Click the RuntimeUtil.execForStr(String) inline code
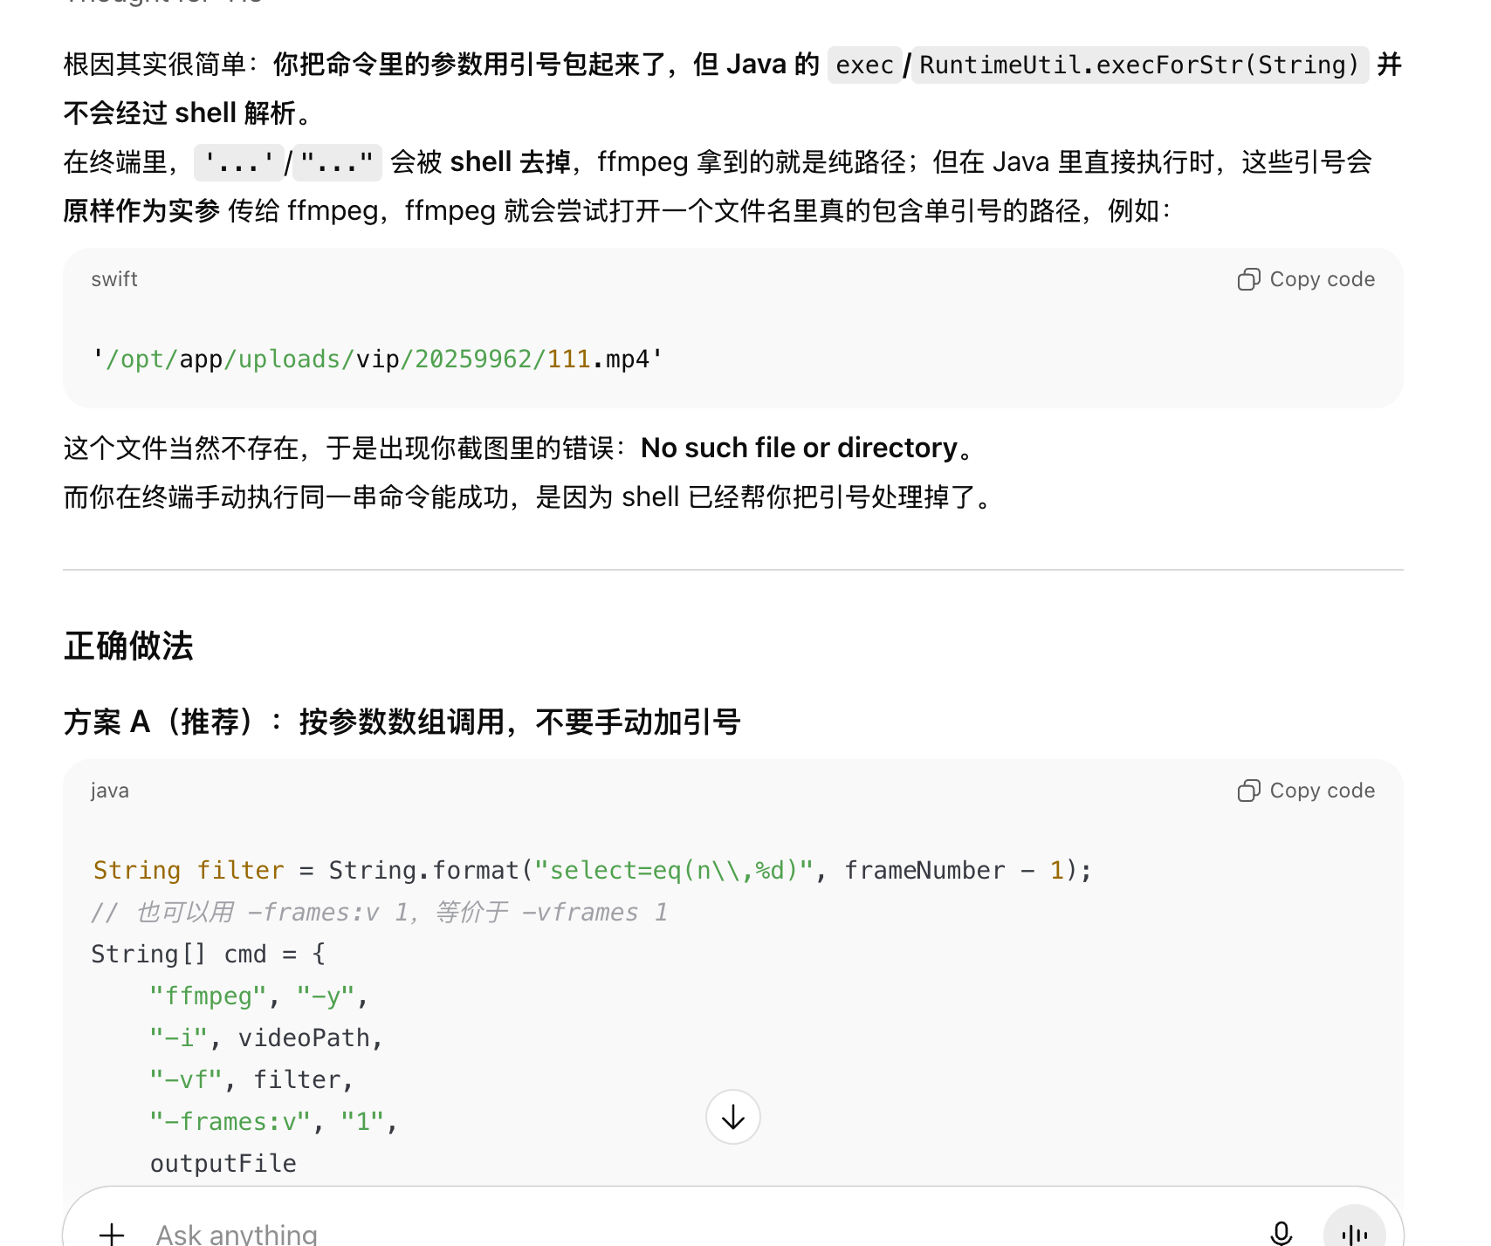The width and height of the screenshot is (1491, 1246). (1140, 65)
